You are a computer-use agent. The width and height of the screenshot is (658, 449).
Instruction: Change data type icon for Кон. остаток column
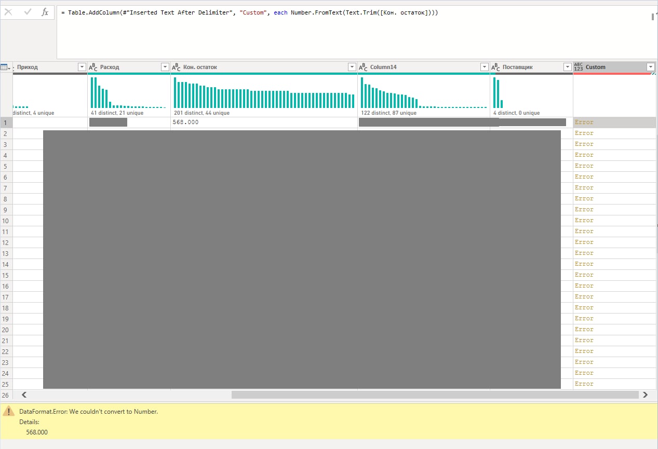tap(176, 67)
